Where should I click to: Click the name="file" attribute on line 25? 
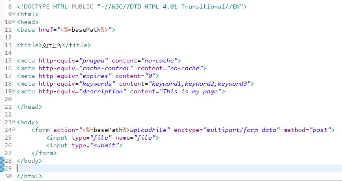[136, 138]
